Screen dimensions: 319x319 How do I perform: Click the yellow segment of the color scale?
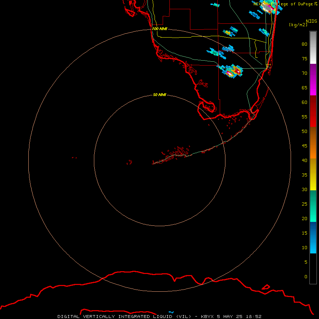[x=313, y=174]
